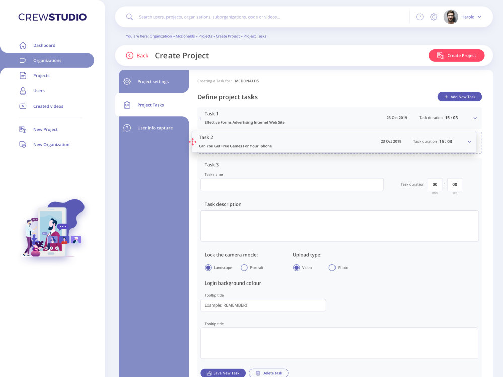Click the task duration seconds box
The image size is (503, 377).
point(455,184)
